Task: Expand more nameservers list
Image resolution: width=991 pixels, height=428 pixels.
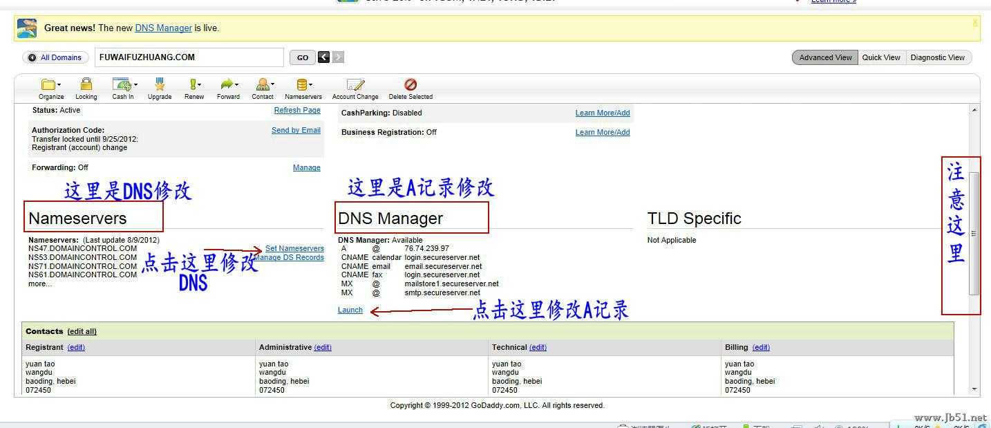Action: 39,283
